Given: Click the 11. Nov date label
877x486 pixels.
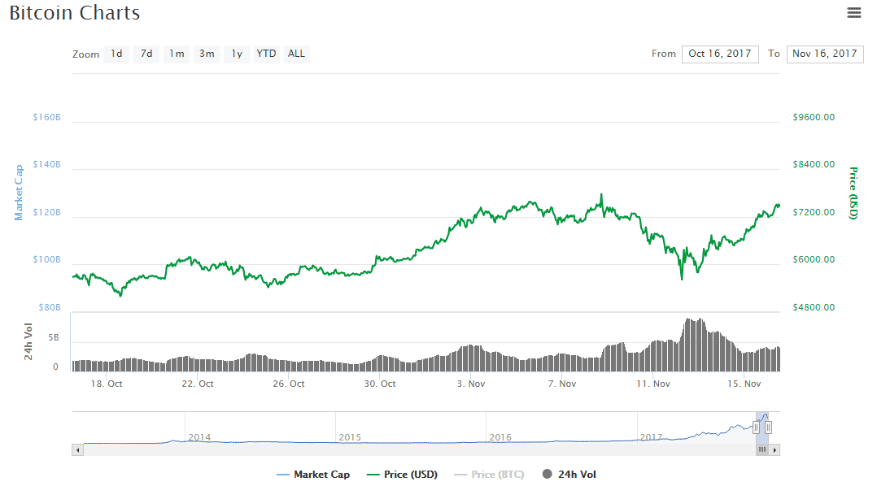Looking at the screenshot, I should (x=653, y=384).
